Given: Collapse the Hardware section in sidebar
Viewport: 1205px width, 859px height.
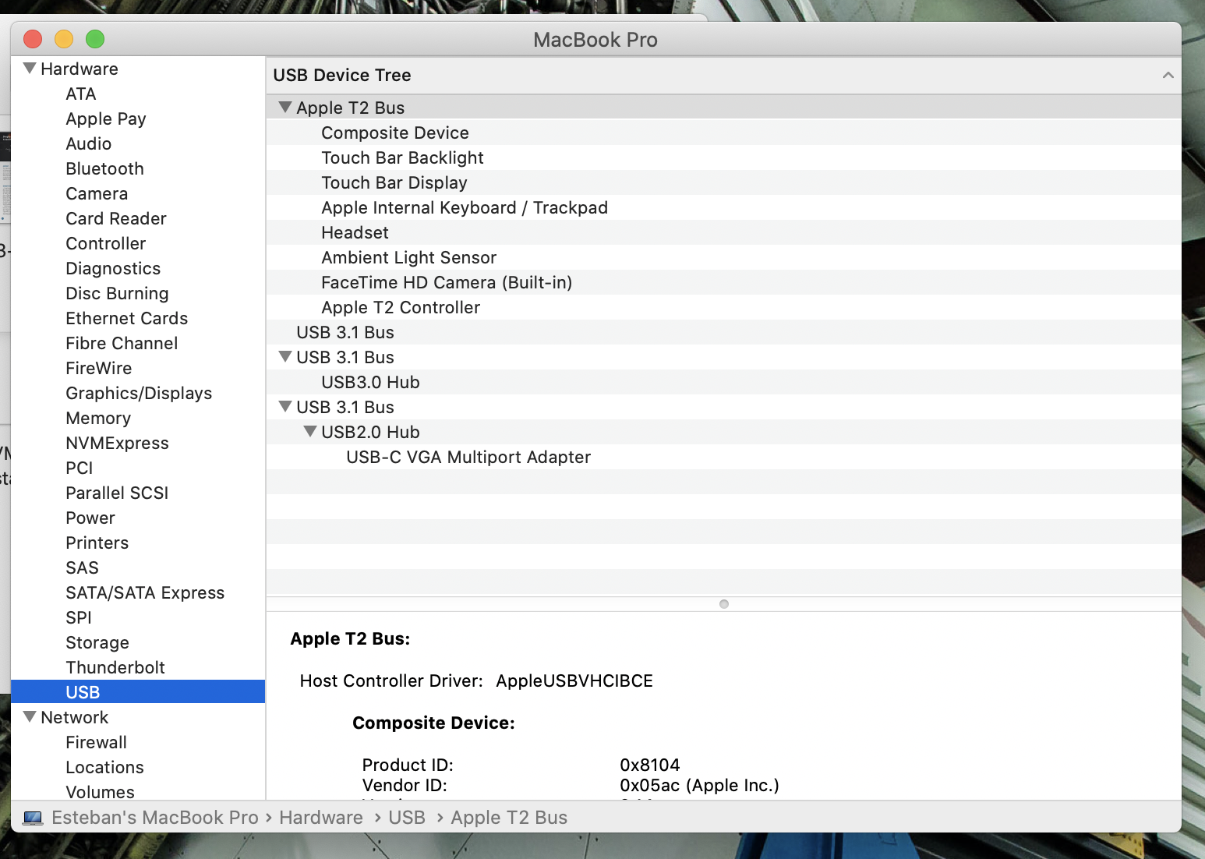Looking at the screenshot, I should (30, 69).
